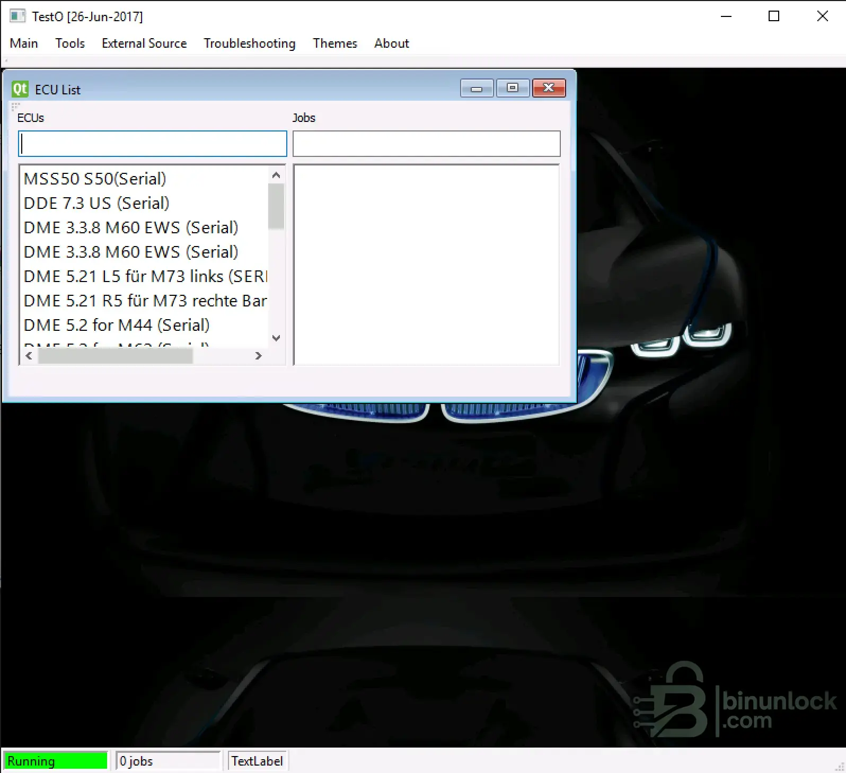Click the TextLabel in status bar
The height and width of the screenshot is (773, 846).
click(x=257, y=761)
